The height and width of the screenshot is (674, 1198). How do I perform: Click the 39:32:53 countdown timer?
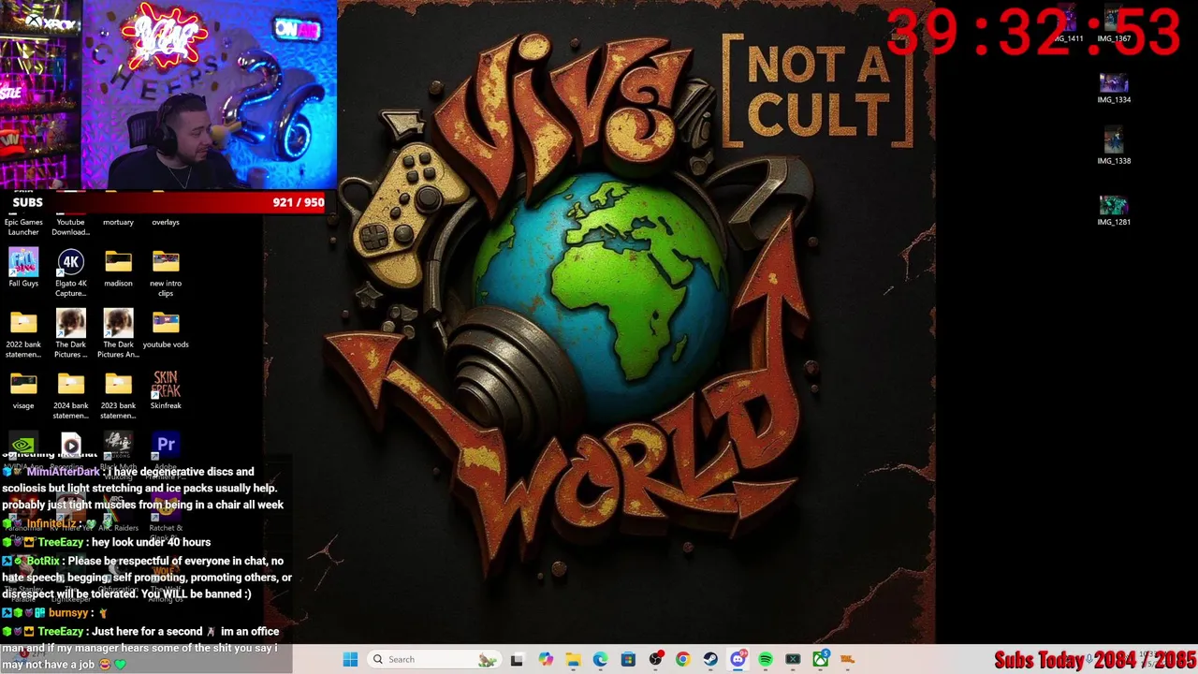click(x=1034, y=33)
